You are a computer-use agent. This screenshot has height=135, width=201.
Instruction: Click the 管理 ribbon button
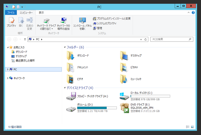tap(98, 28)
